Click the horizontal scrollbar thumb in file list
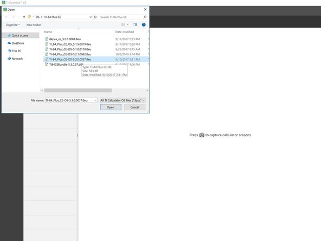The height and width of the screenshot is (241, 321). (78, 90)
